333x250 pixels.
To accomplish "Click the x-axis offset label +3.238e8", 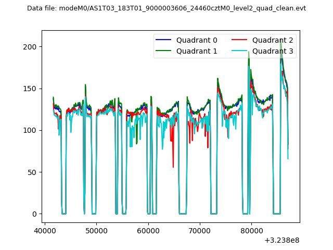I will [282, 240].
